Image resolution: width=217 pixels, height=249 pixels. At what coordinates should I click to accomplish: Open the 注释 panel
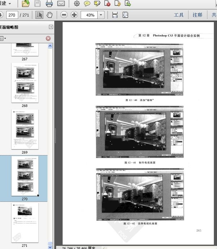click(x=197, y=15)
